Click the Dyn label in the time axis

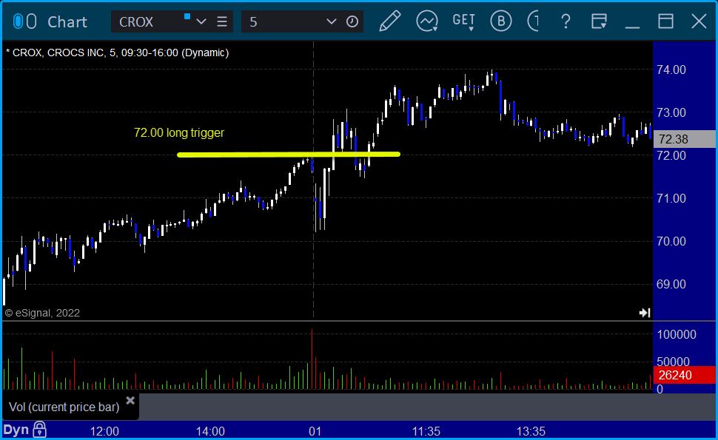point(16,430)
